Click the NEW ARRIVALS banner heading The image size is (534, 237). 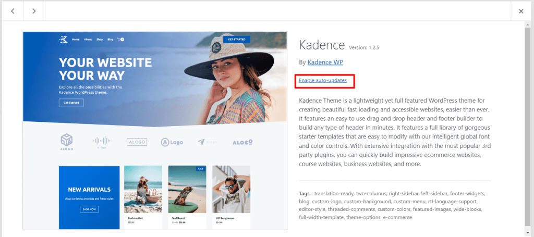pyautogui.click(x=89, y=190)
